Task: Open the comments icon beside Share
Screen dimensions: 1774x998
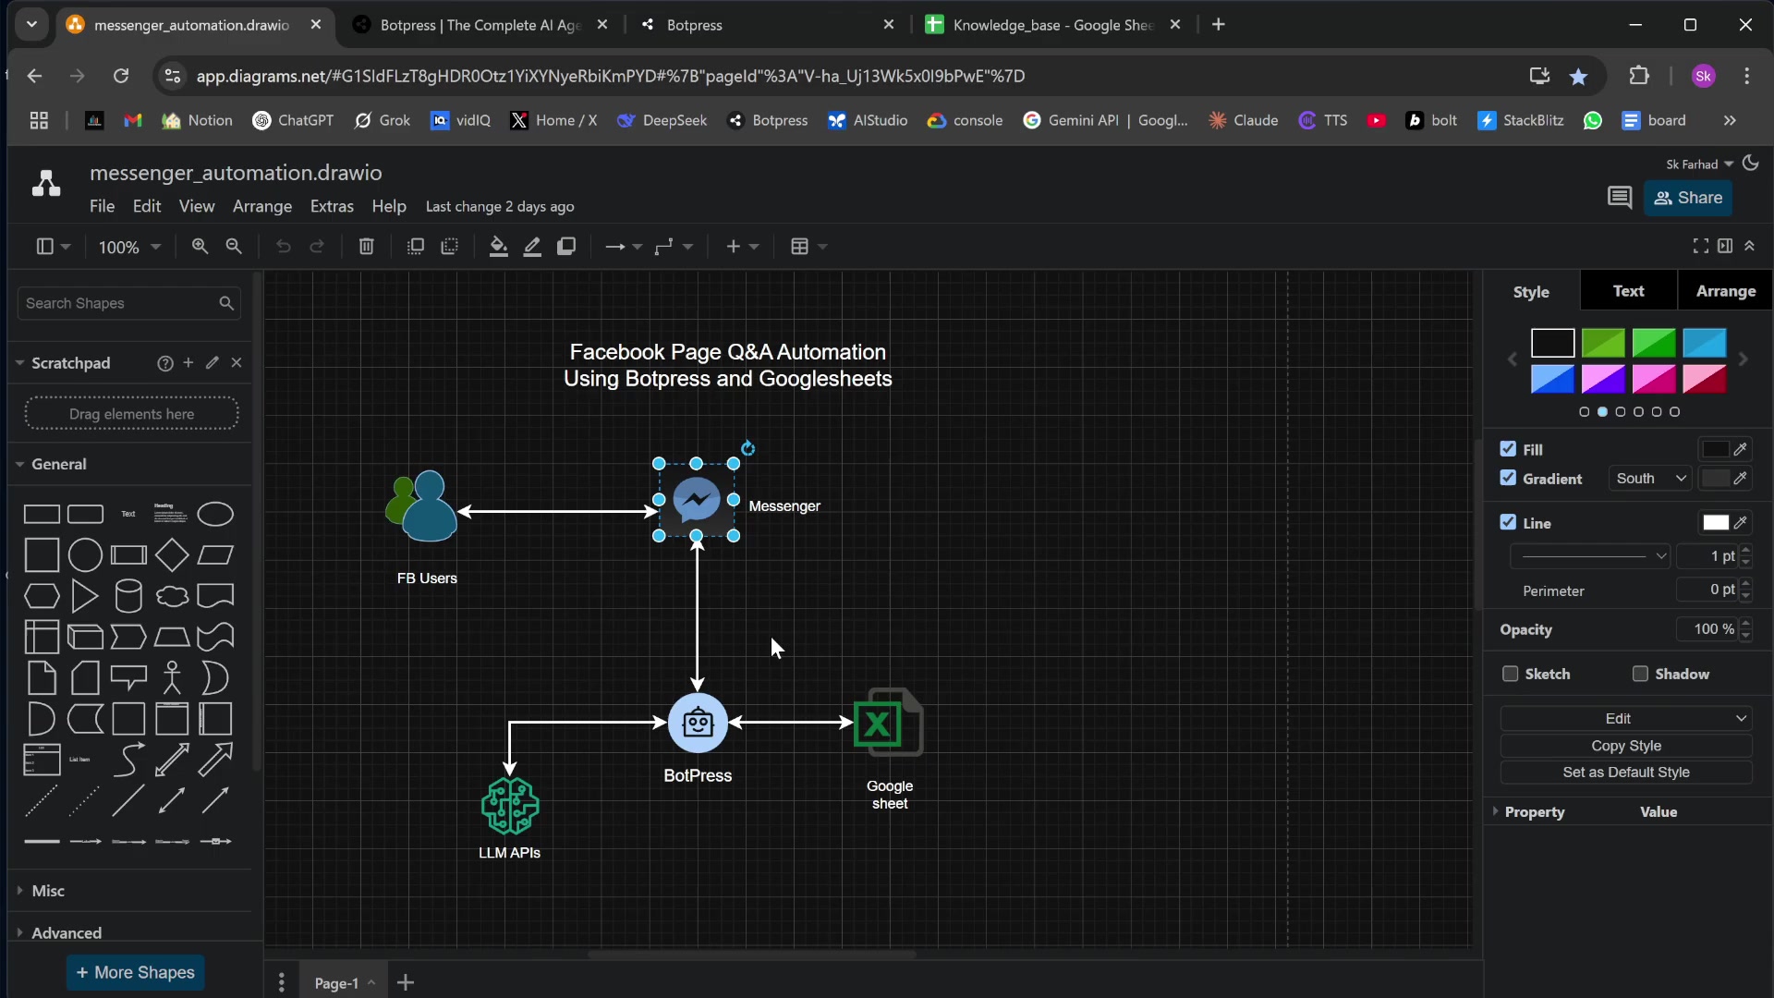Action: (x=1619, y=198)
